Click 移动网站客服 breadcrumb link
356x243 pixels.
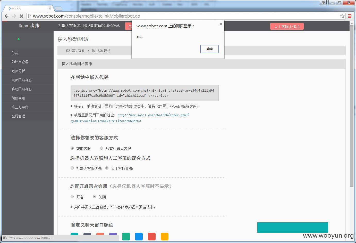(75, 51)
